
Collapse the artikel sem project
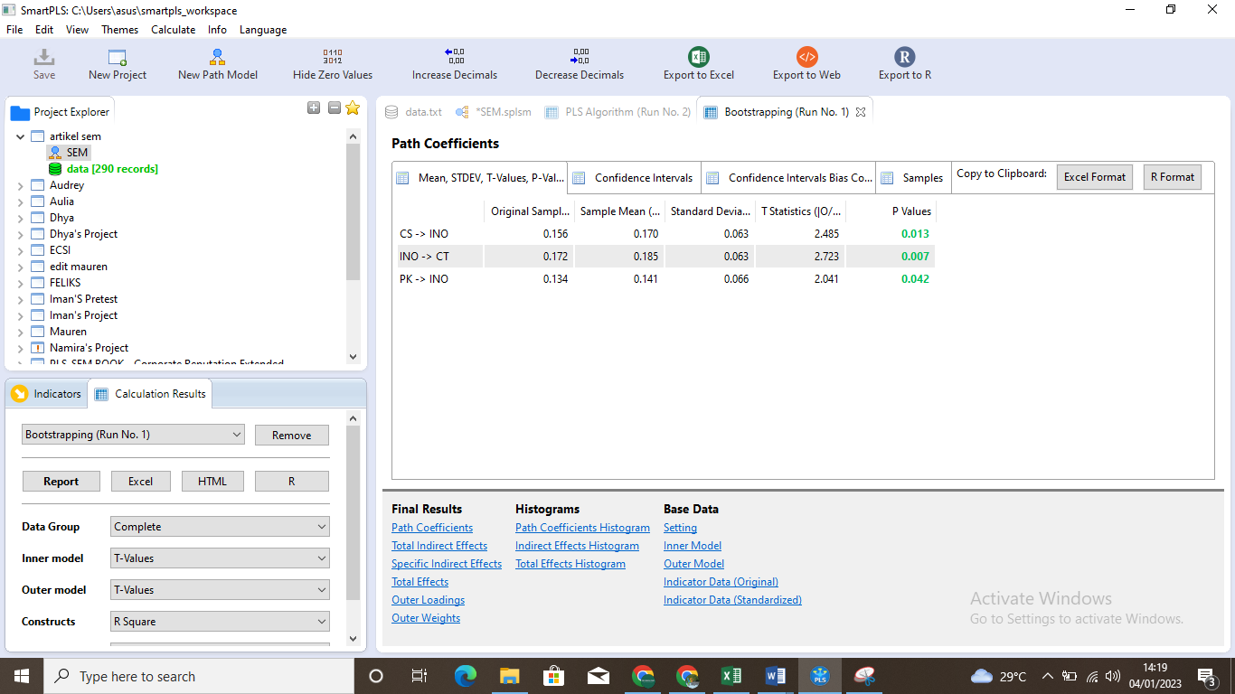(21, 136)
